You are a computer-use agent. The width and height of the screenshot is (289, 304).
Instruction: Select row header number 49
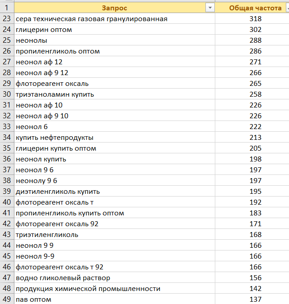click(x=7, y=300)
